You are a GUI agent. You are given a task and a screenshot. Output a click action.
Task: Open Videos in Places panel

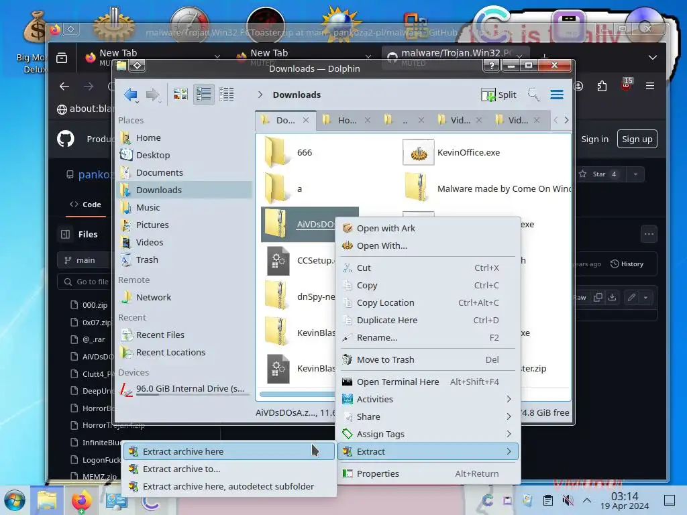(184, 242)
